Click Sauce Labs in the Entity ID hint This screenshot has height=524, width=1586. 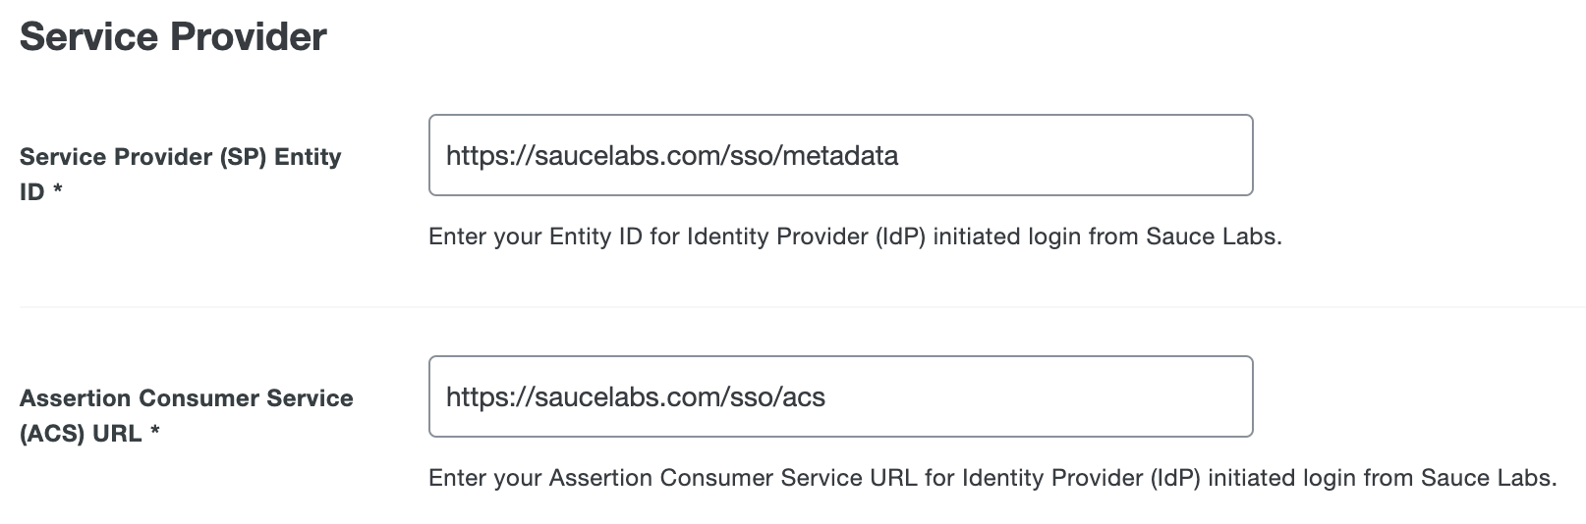(1213, 236)
